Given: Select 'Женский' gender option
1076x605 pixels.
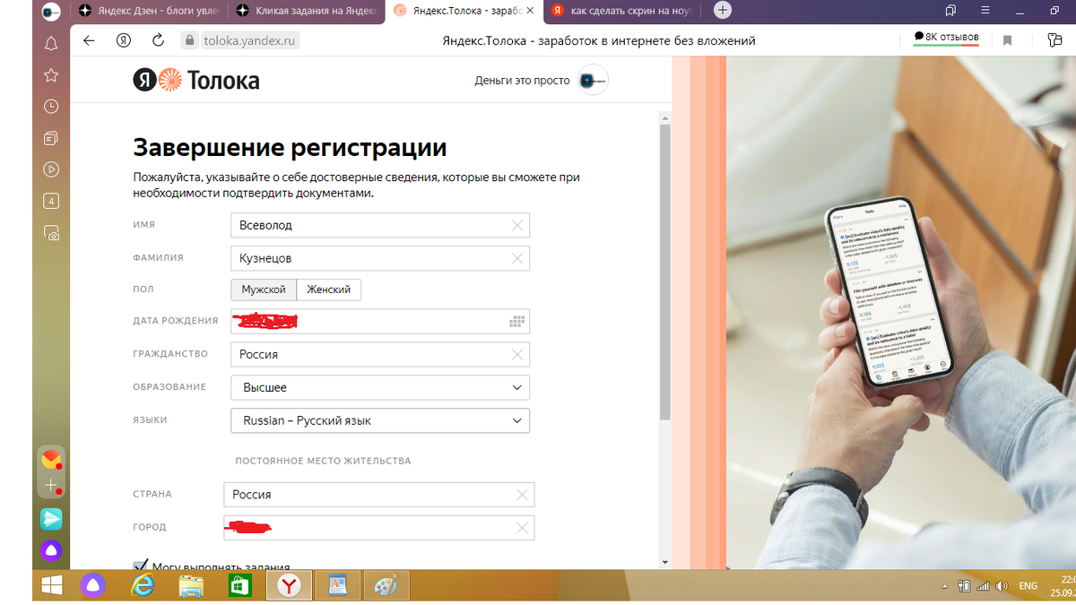Looking at the screenshot, I should (331, 290).
